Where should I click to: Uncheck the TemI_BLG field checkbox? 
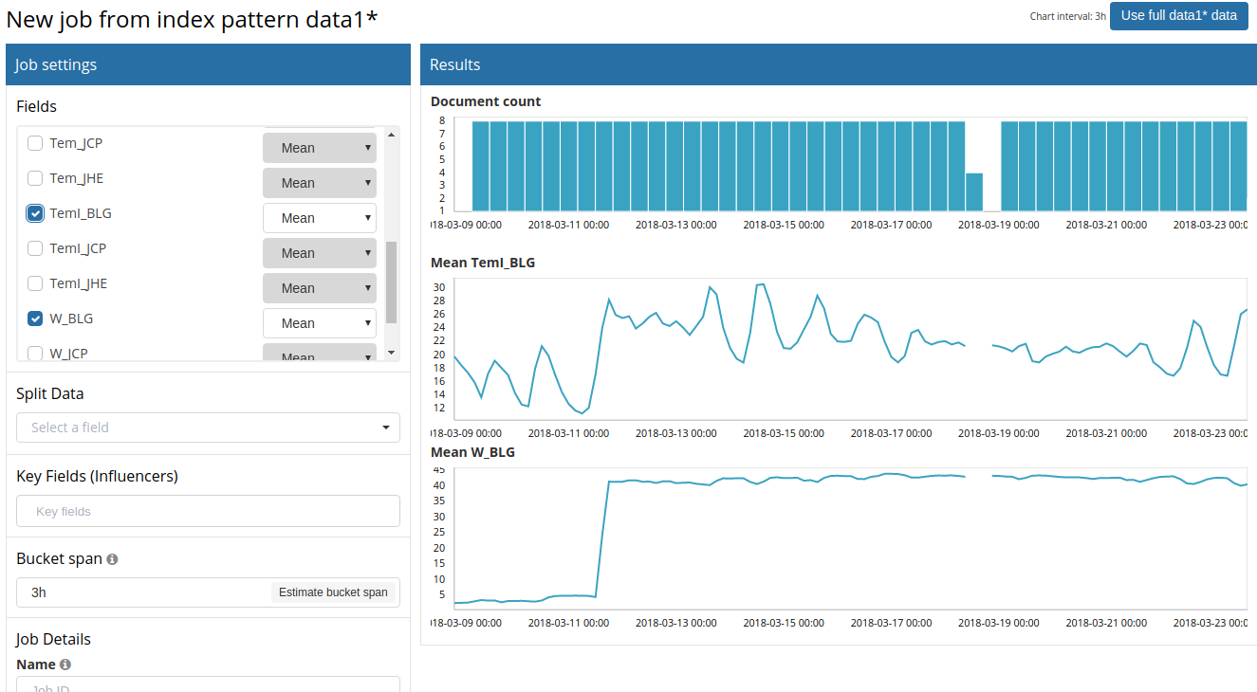pyautogui.click(x=35, y=213)
